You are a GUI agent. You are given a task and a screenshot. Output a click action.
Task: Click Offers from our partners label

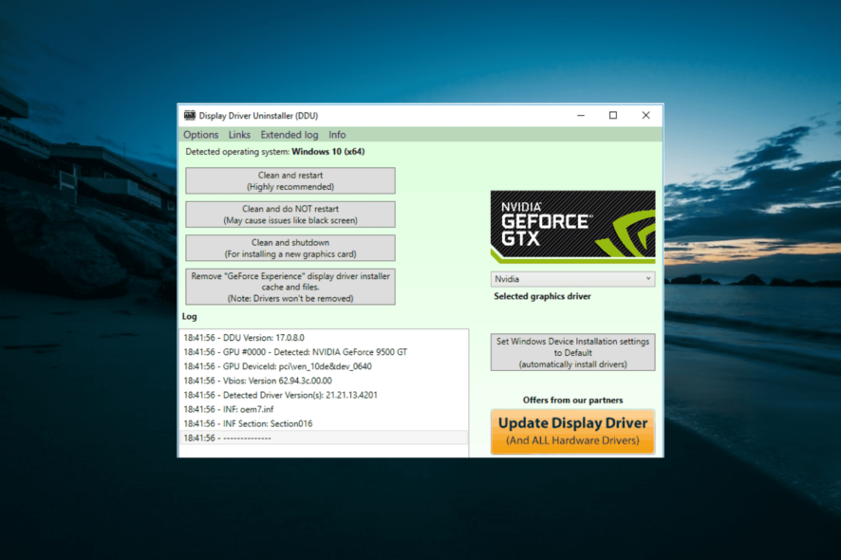click(572, 401)
